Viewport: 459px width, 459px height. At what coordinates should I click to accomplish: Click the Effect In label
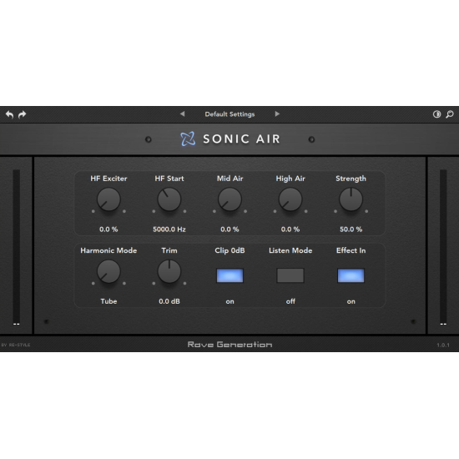[351, 250]
